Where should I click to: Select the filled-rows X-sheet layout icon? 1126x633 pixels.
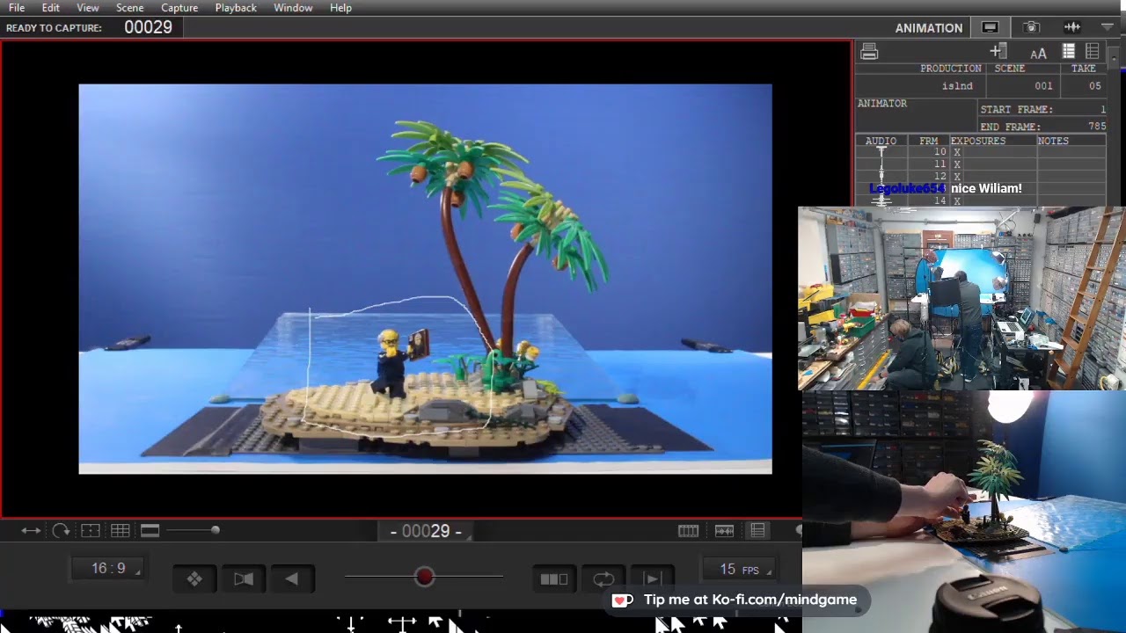click(x=1069, y=52)
